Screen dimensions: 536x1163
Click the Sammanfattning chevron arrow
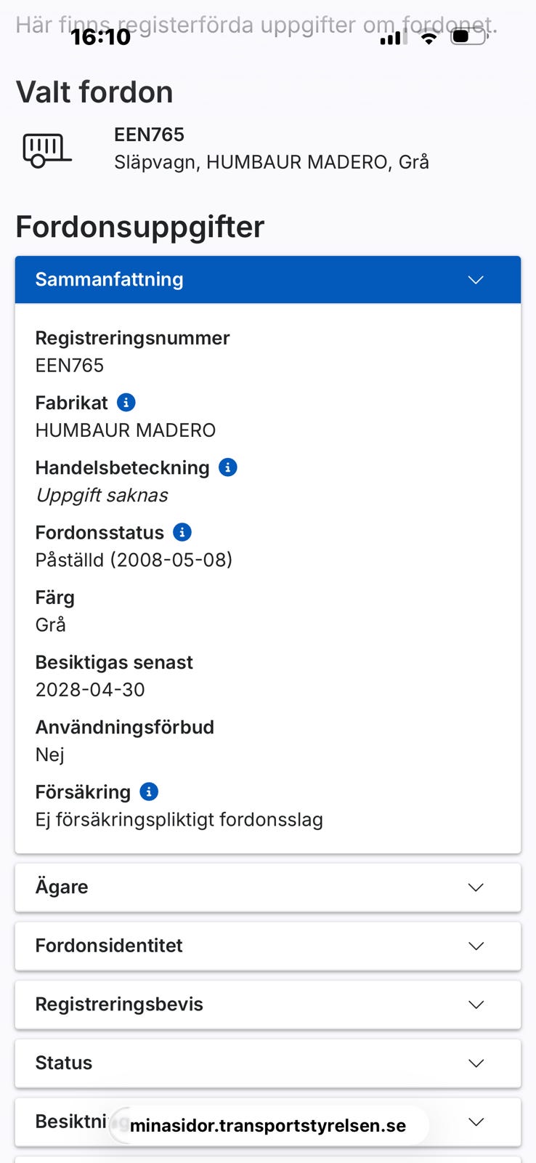pos(476,280)
